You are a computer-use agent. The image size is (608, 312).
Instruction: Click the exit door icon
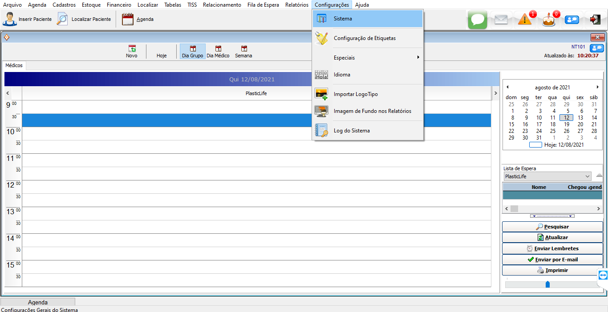[595, 20]
